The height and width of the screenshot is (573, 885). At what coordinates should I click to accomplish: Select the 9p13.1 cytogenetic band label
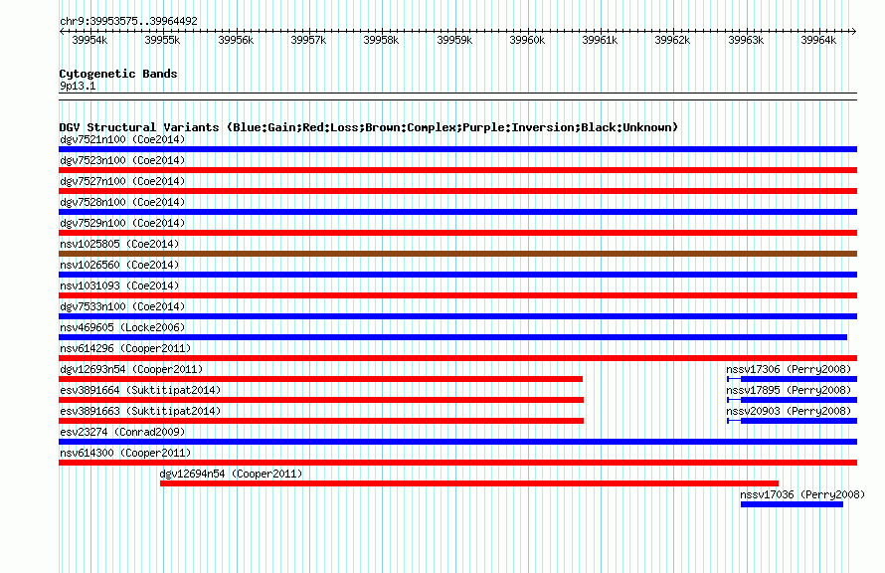coord(78,86)
